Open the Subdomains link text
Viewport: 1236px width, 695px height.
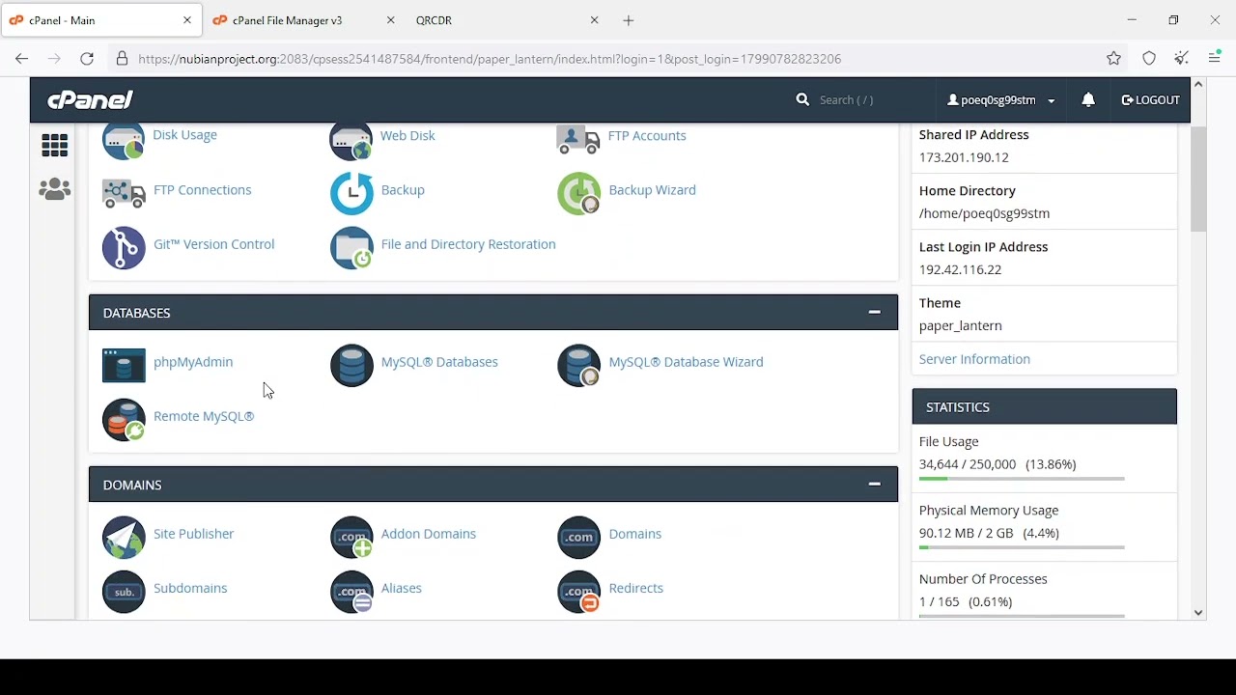click(x=190, y=588)
